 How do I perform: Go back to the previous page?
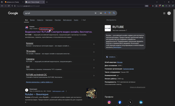point(2,6)
